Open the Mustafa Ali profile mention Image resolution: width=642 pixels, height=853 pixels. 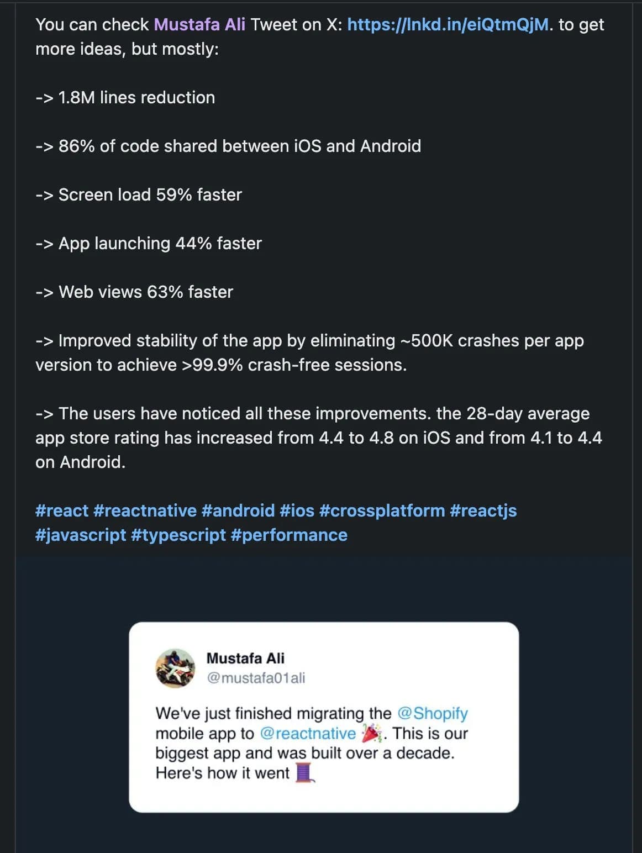[x=199, y=25]
